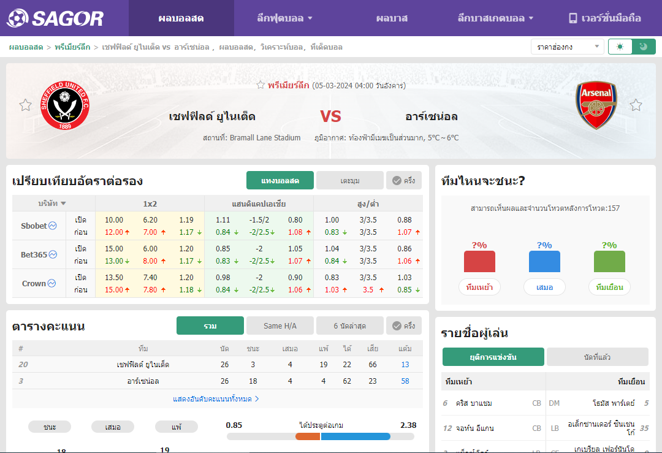The height and width of the screenshot is (453, 662).
Task: Click Bet365 previous draw odds 8.00
Action: pyautogui.click(x=150, y=261)
